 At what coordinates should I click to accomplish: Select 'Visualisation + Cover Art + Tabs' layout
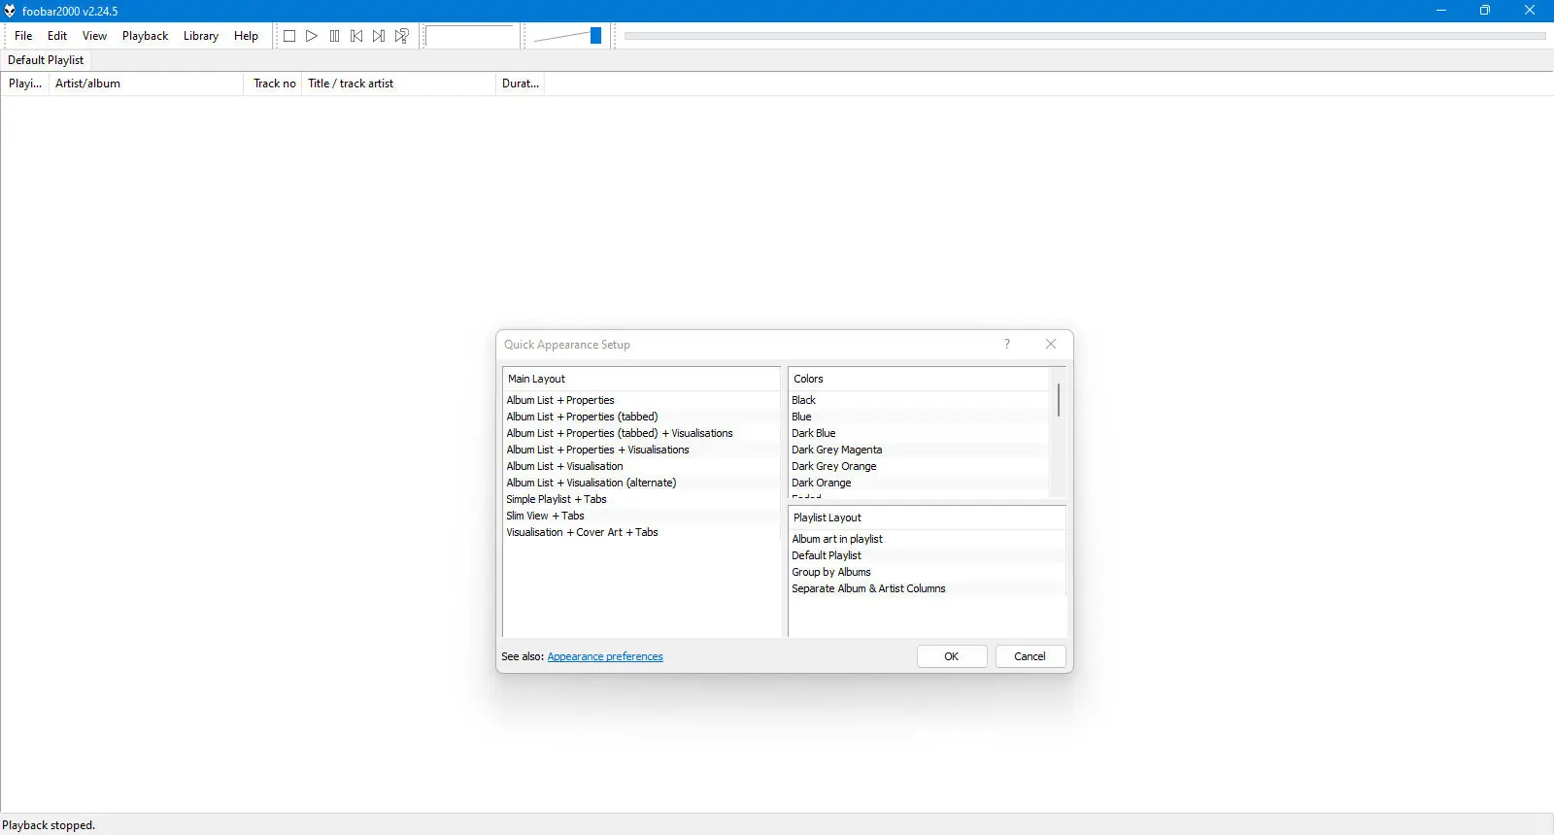(x=641, y=532)
